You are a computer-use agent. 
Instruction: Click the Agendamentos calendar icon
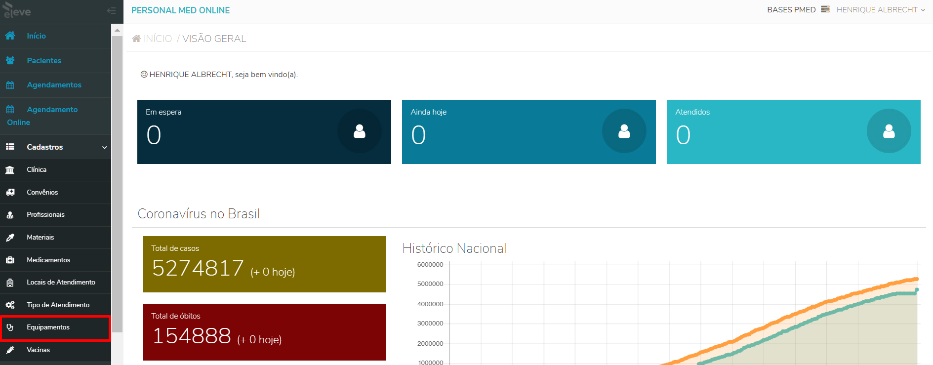click(10, 85)
